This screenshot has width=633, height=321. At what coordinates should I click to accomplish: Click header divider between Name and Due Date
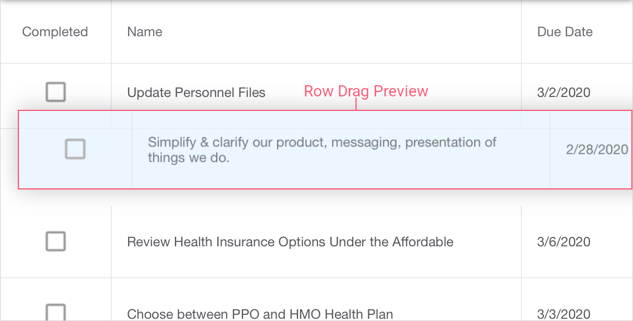click(521, 32)
